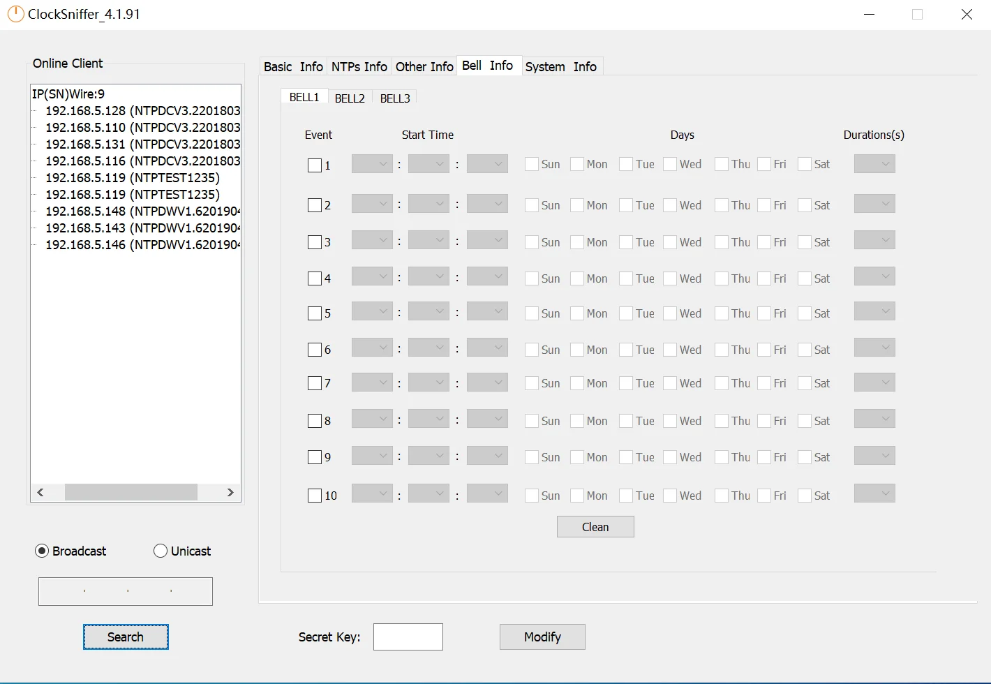Open the Event 4 seconds dropdown

point(487,277)
